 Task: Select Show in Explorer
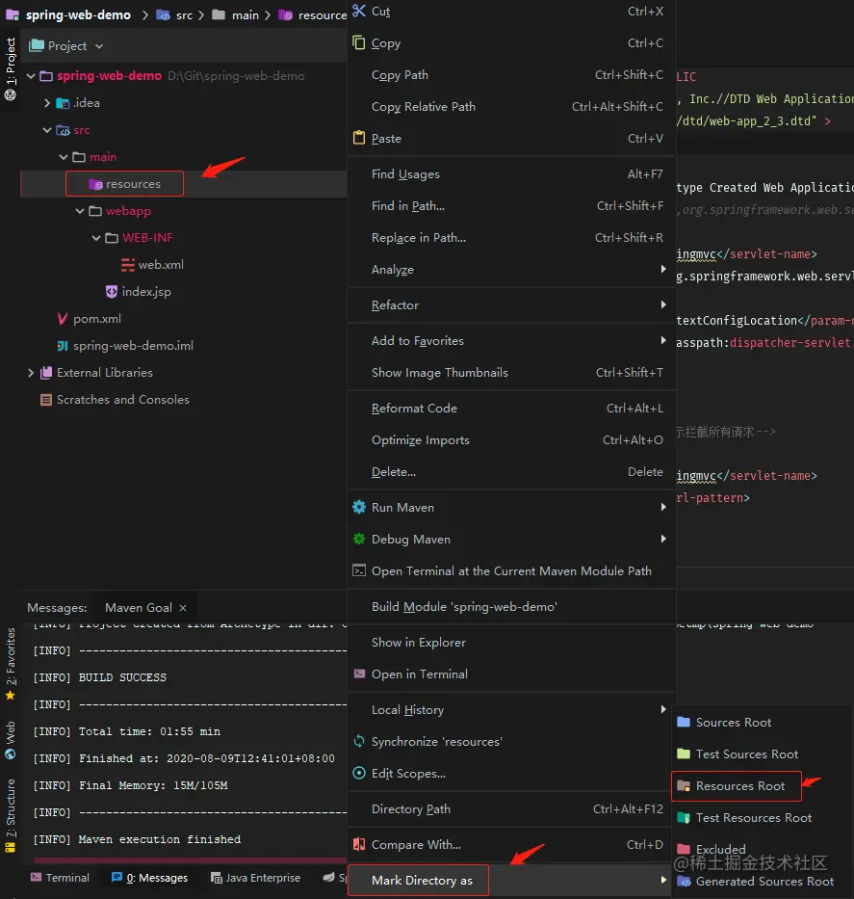click(511, 642)
